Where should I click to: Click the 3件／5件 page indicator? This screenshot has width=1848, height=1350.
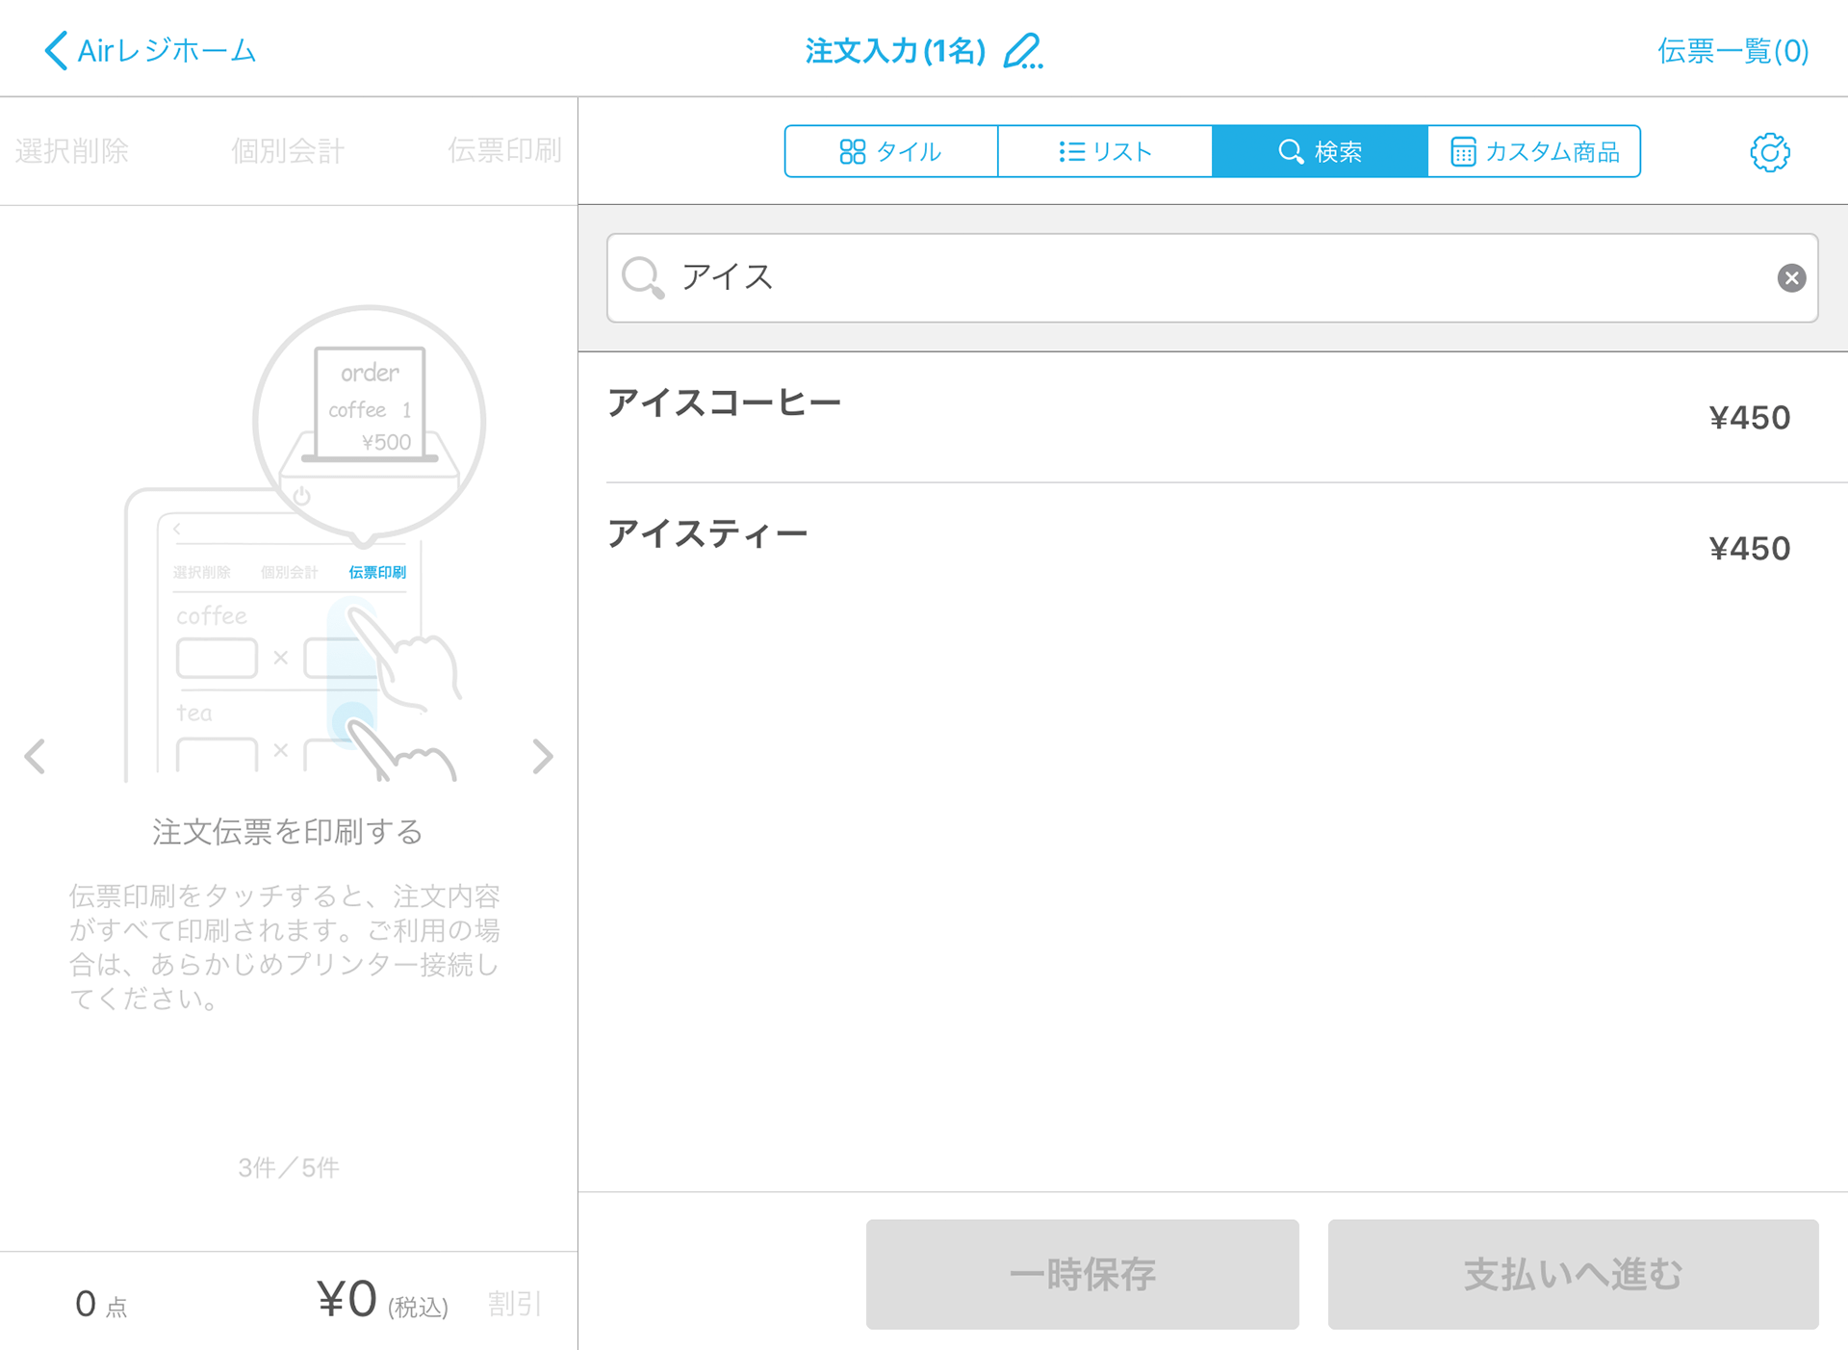[289, 1168]
